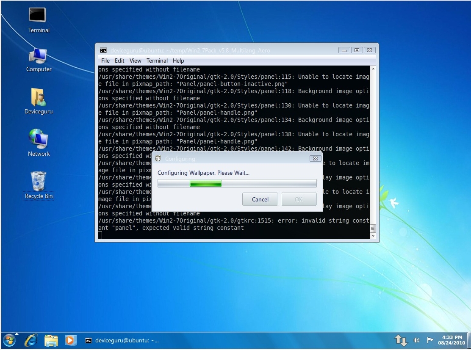Click the terminal line containing 'panel-button-inactive.png'
471x350 pixels.
(x=193, y=84)
